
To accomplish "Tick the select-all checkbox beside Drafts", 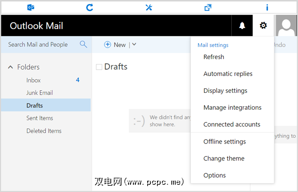I will [99, 67].
